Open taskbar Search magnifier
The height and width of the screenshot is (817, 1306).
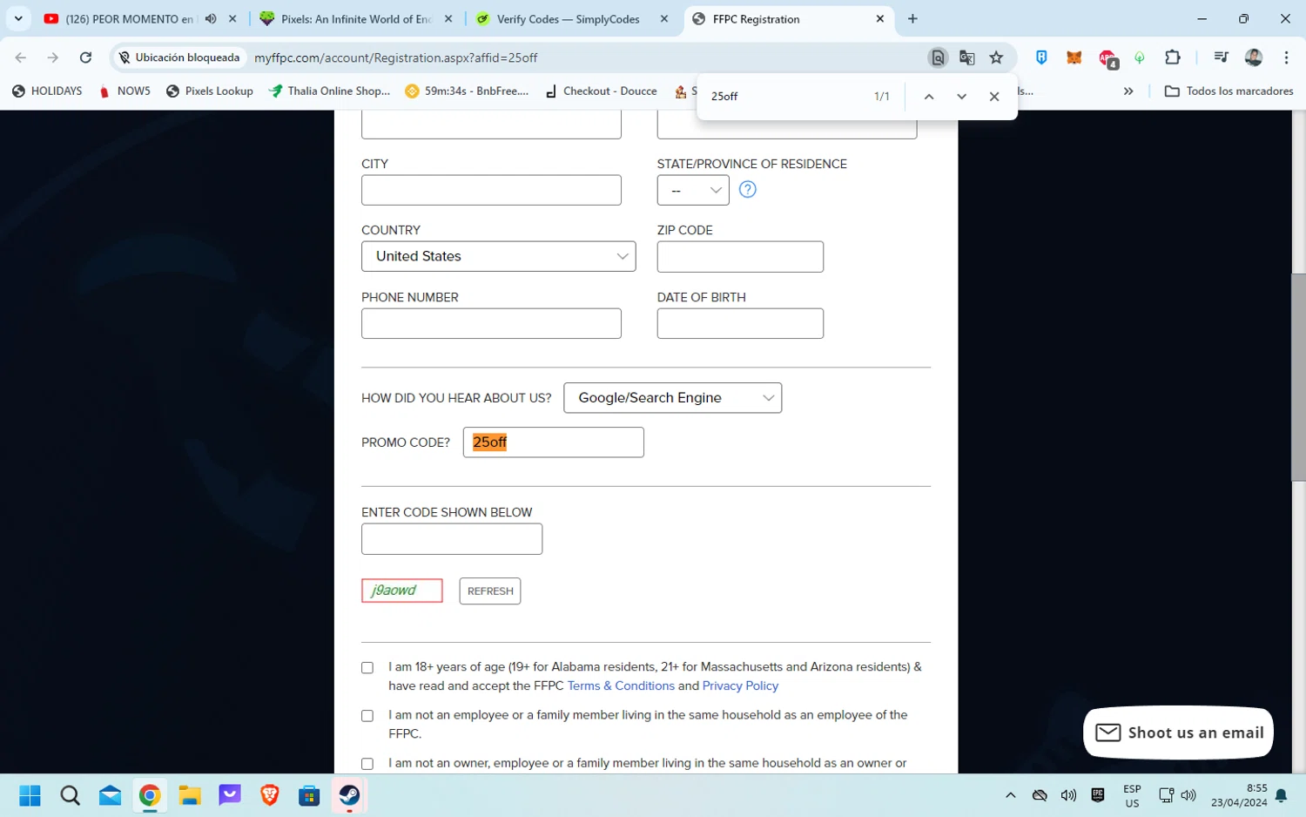(x=70, y=795)
